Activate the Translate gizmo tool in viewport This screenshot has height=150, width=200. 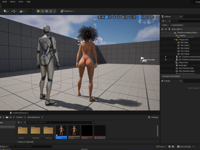point(103,17)
